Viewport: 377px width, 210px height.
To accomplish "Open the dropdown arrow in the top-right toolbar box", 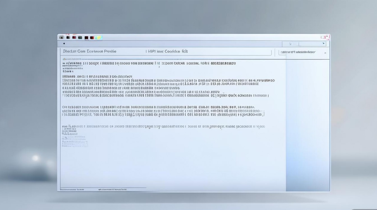I will pyautogui.click(x=323, y=44).
